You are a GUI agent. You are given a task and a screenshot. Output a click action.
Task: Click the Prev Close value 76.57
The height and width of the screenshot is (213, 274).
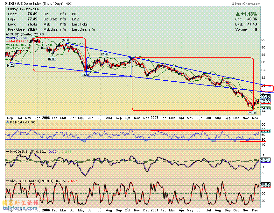click(x=32, y=29)
